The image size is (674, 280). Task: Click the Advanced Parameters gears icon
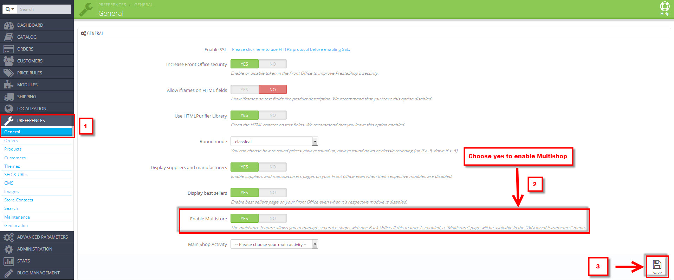tap(9, 237)
